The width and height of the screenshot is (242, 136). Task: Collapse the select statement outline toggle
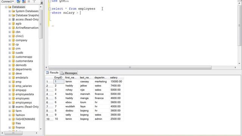[50, 9]
